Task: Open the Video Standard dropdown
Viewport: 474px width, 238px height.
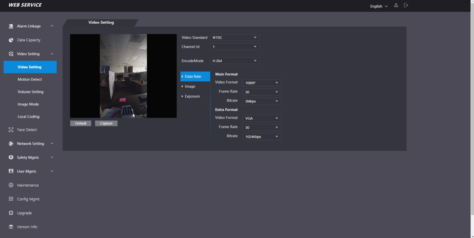Action: (x=234, y=37)
